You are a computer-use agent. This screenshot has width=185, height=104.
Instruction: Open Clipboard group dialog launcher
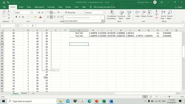12,21
